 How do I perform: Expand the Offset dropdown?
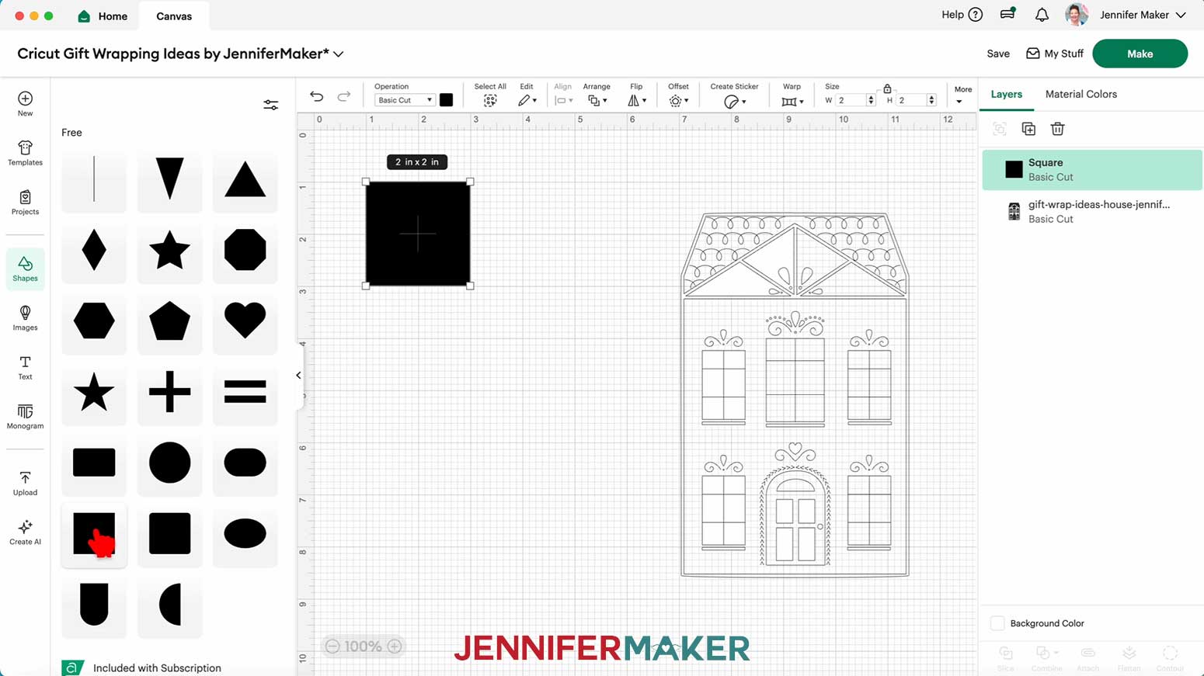point(679,101)
